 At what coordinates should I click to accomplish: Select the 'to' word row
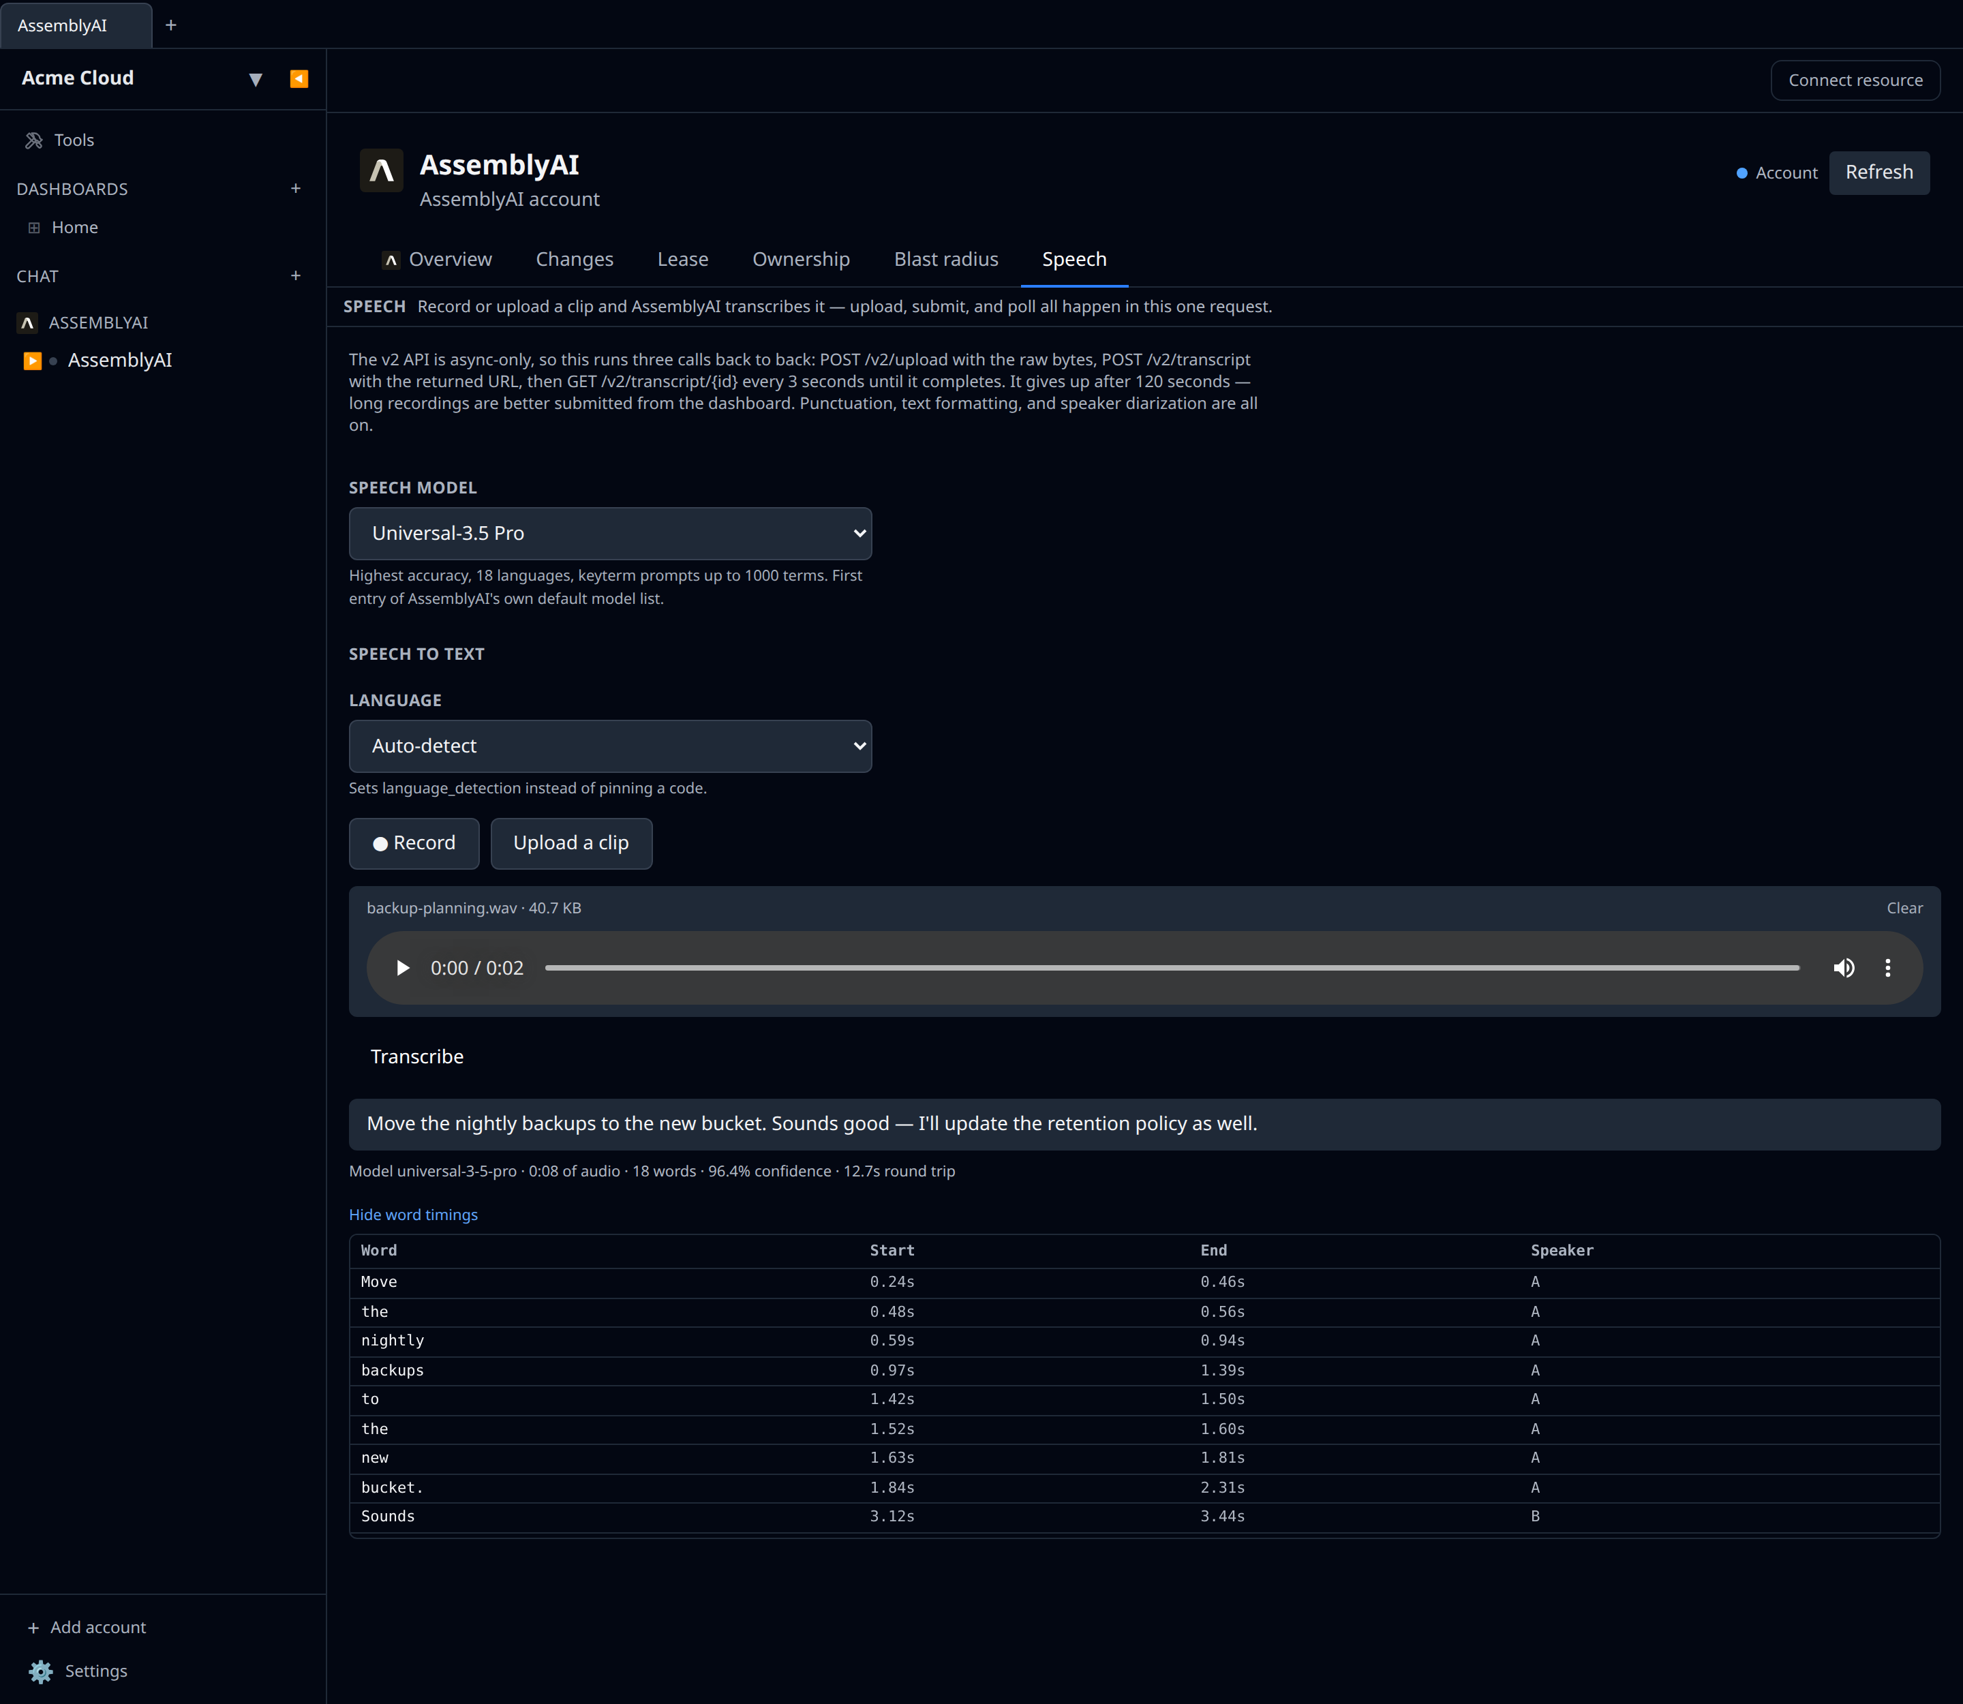coord(1144,1400)
